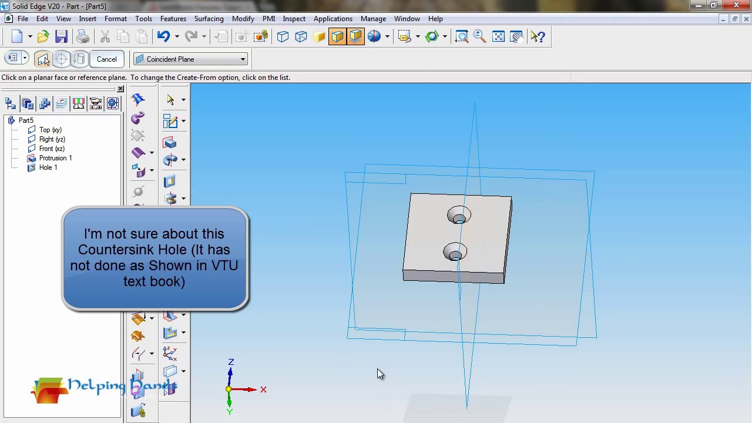The image size is (752, 423).
Task: Click the Sketch tool icon
Action: pos(170,121)
